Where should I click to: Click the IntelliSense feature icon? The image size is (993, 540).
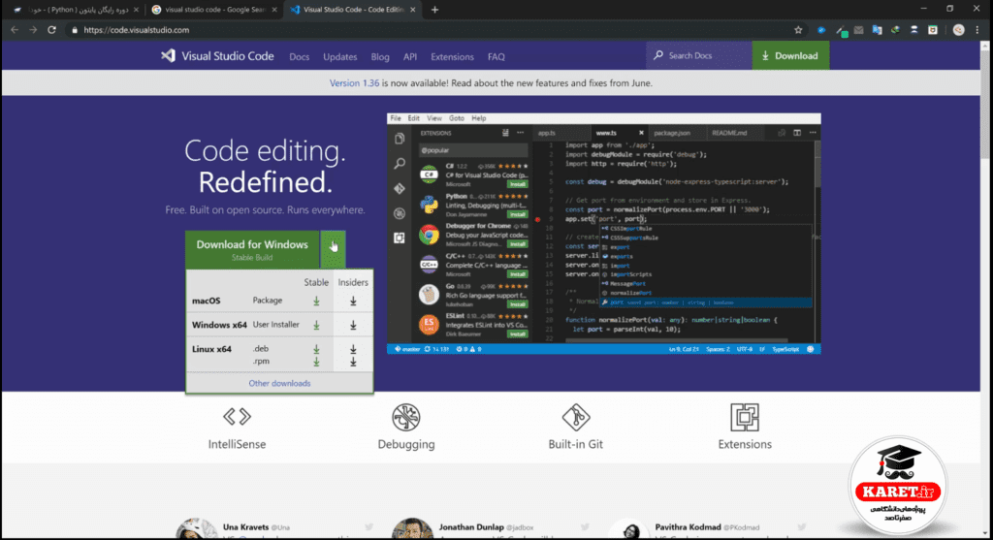click(x=237, y=417)
